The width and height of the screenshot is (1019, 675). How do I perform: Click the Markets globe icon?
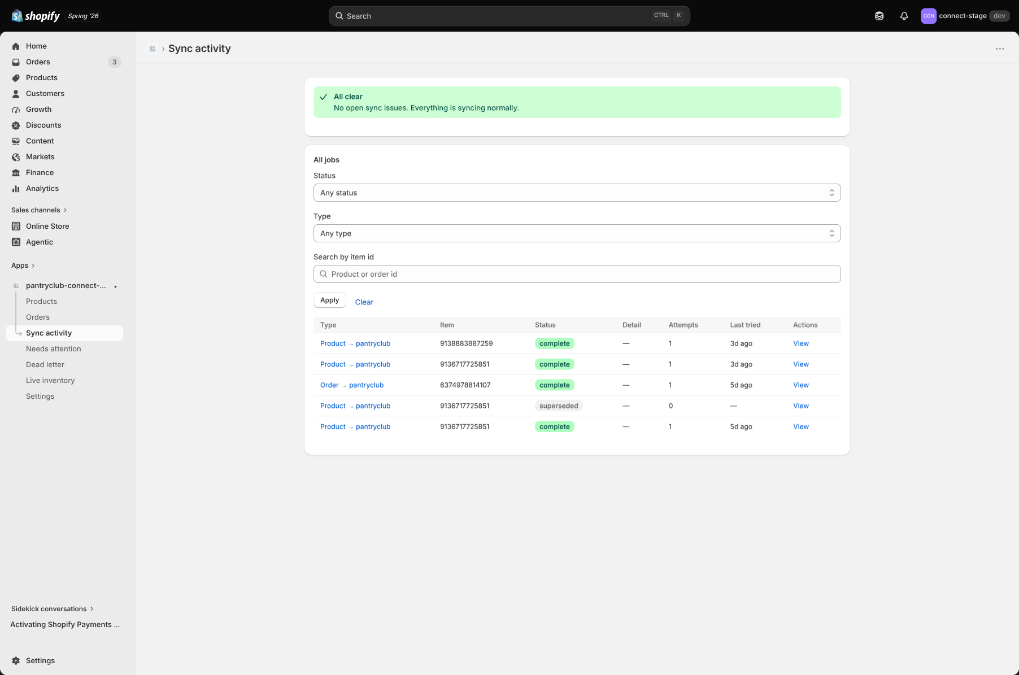pyautogui.click(x=16, y=157)
